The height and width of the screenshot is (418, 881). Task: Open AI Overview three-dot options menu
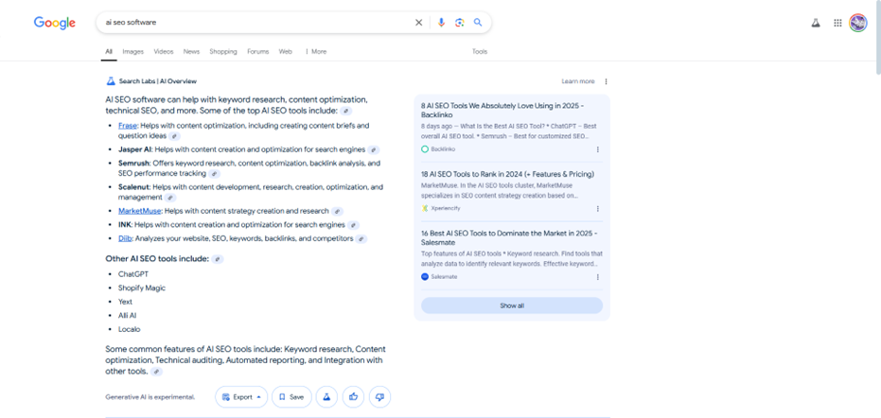(x=607, y=81)
